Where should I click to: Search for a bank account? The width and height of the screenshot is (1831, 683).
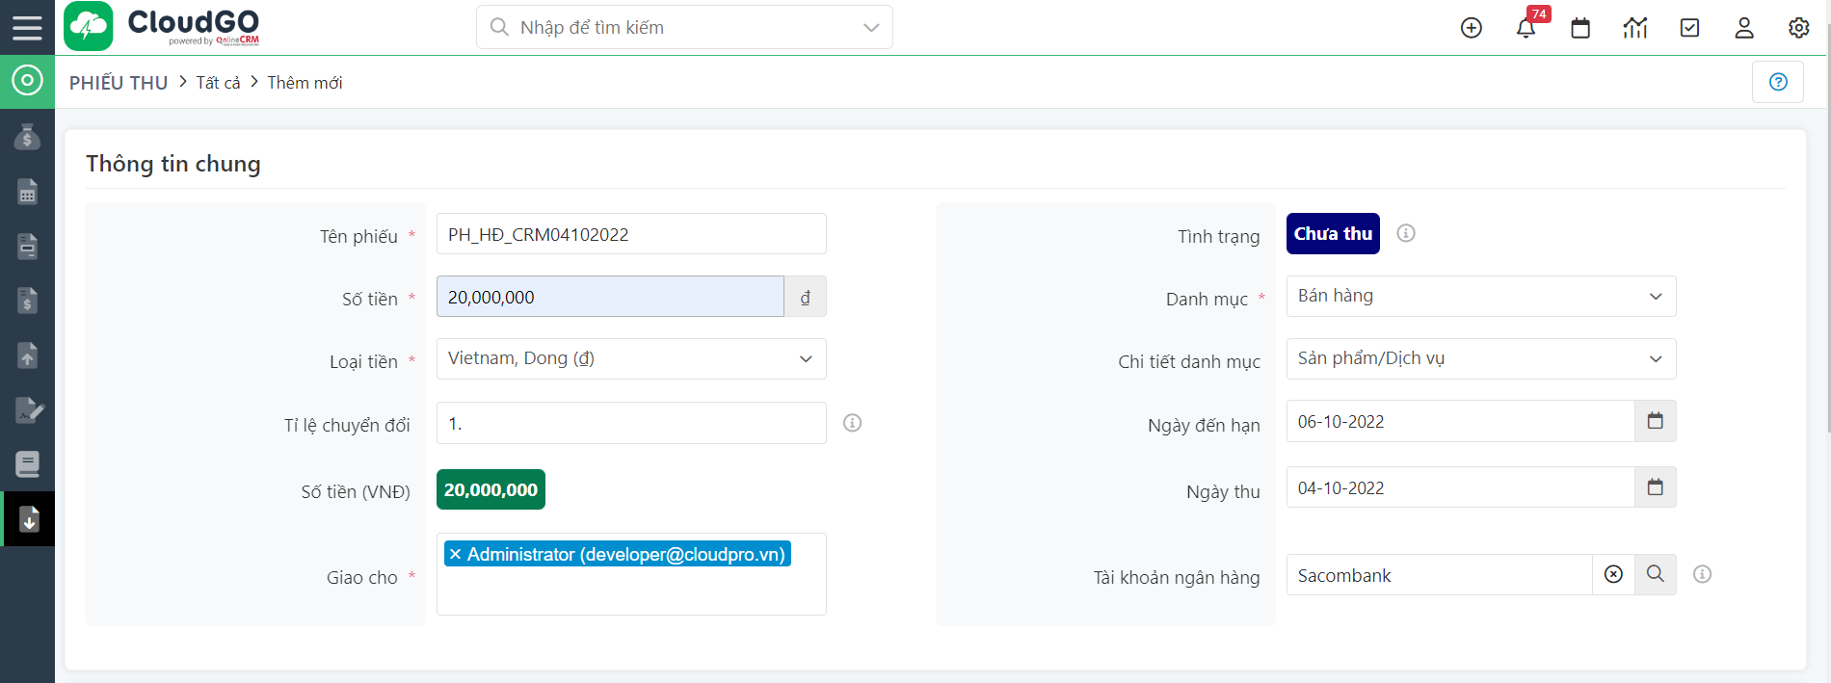point(1656,575)
